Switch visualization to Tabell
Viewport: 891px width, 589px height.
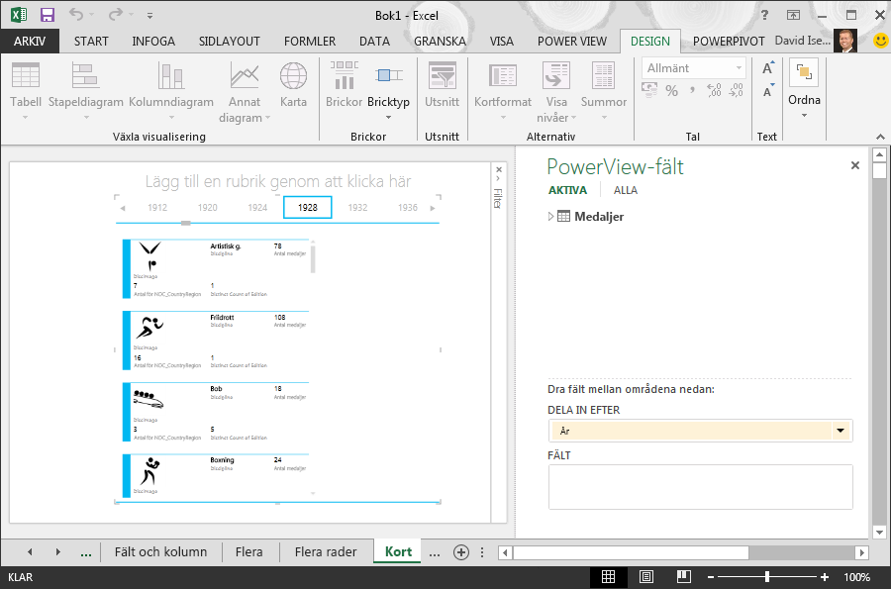pos(26,90)
